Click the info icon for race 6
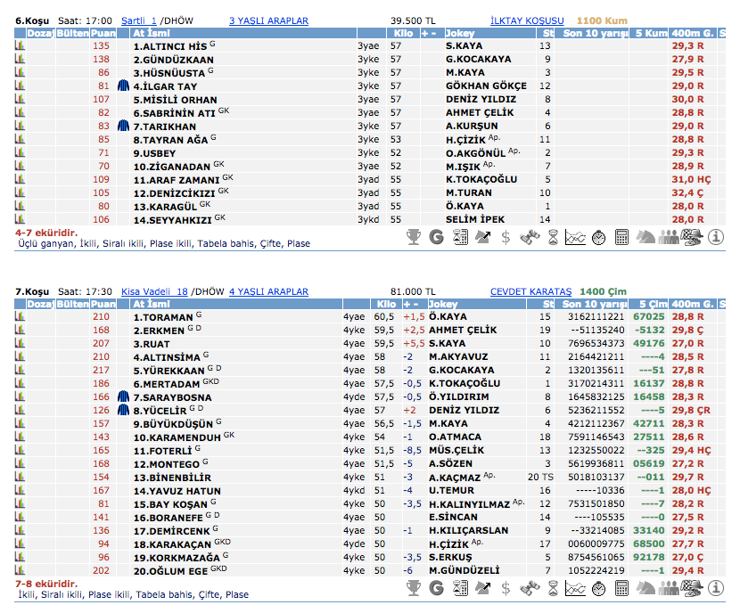This screenshot has width=740, height=613. 715,237
